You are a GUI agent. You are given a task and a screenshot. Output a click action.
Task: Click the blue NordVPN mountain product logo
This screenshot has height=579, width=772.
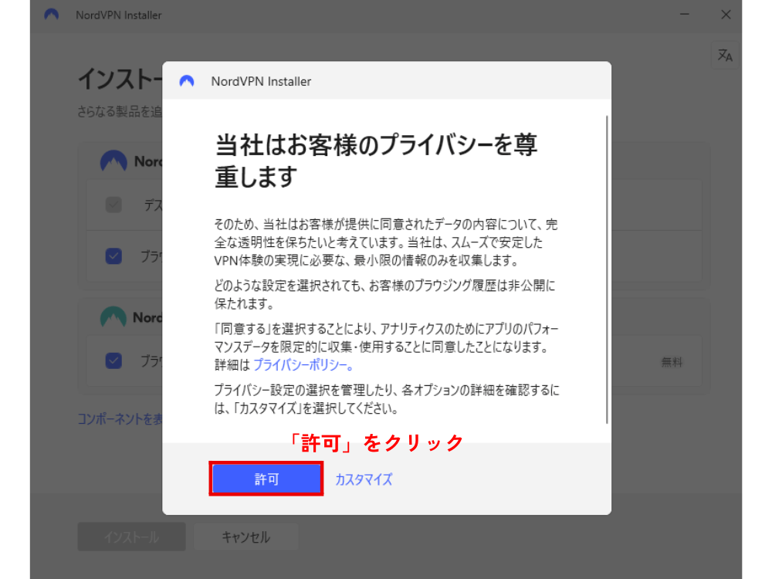point(113,161)
